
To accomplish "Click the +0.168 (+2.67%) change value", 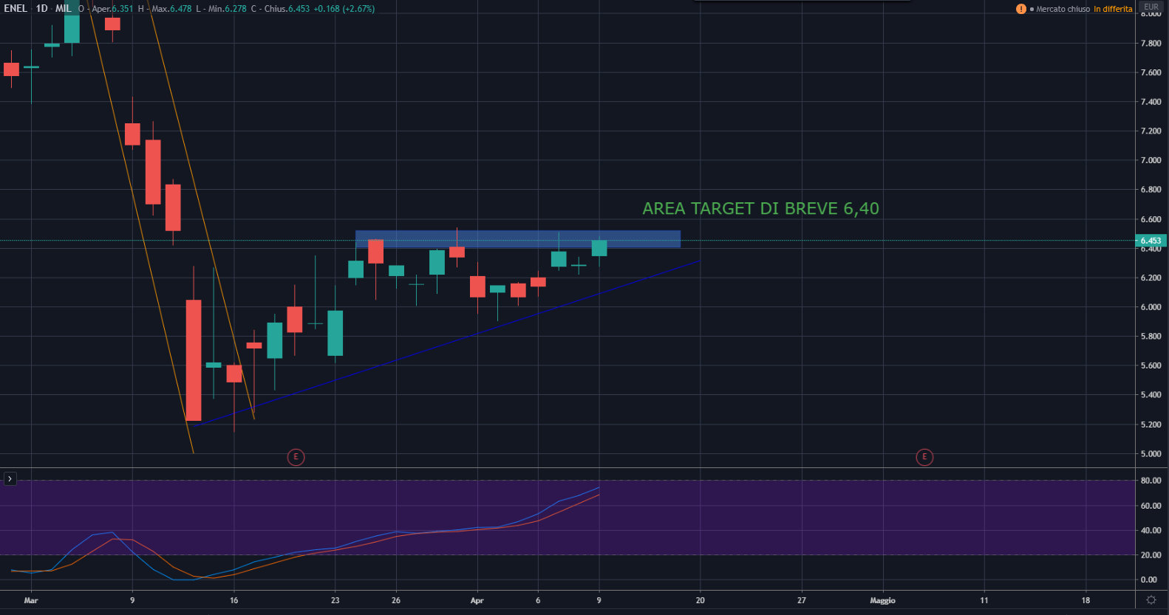I will tap(344, 9).
